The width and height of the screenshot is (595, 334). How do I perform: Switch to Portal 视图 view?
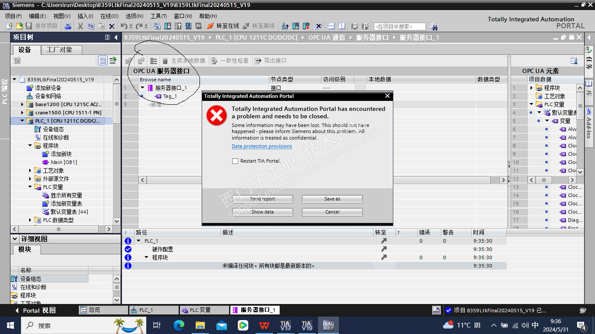[36, 311]
